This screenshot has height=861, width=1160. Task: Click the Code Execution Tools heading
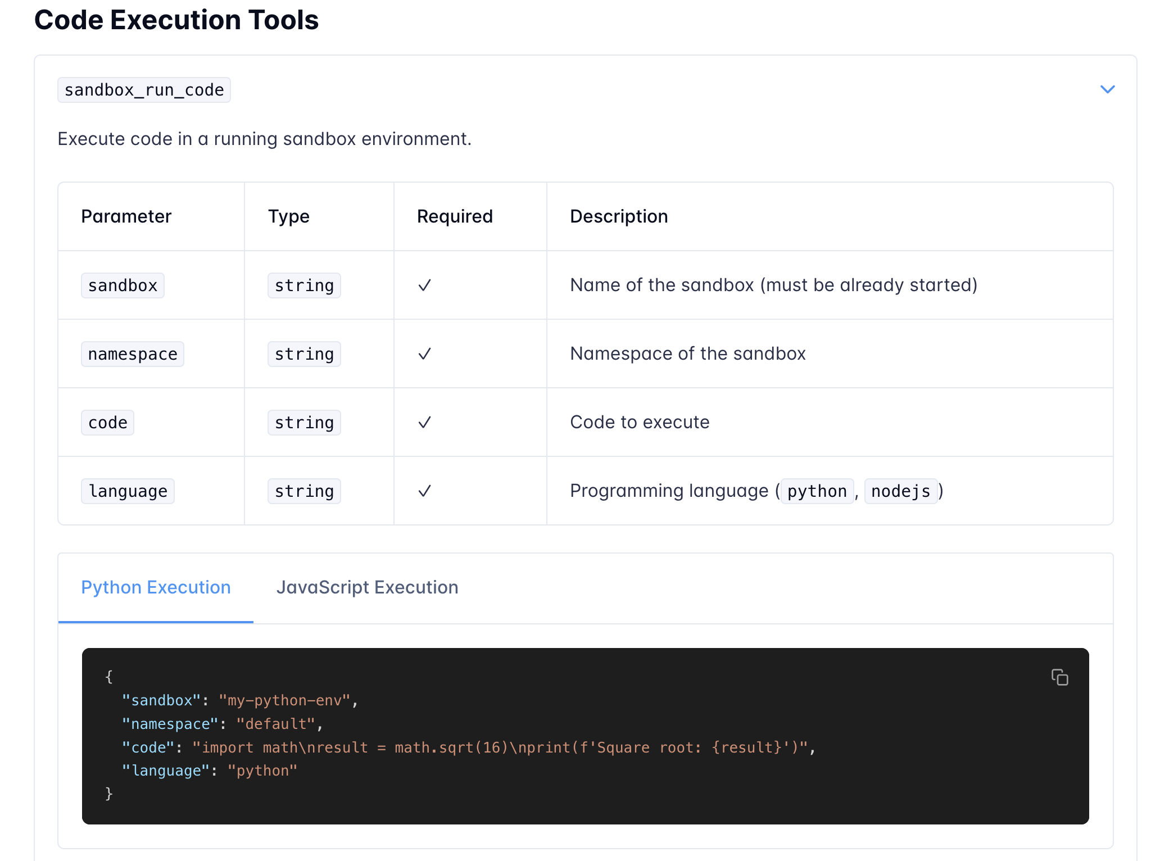pos(176,20)
